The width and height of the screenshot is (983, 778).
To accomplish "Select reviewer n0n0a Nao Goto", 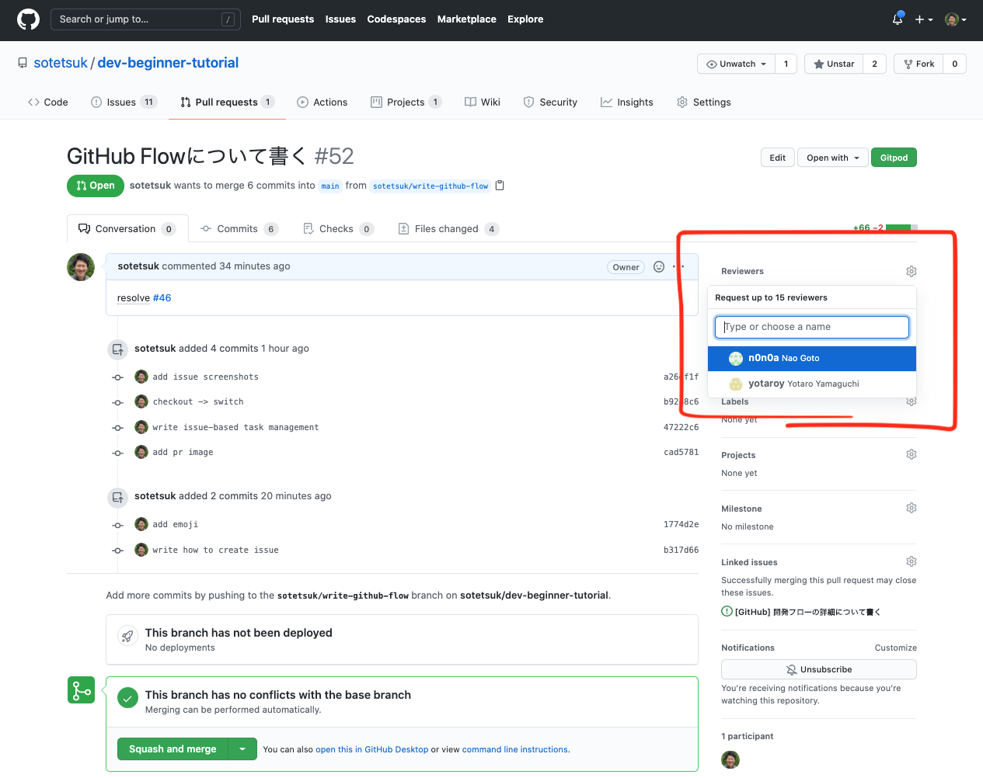I will (812, 358).
